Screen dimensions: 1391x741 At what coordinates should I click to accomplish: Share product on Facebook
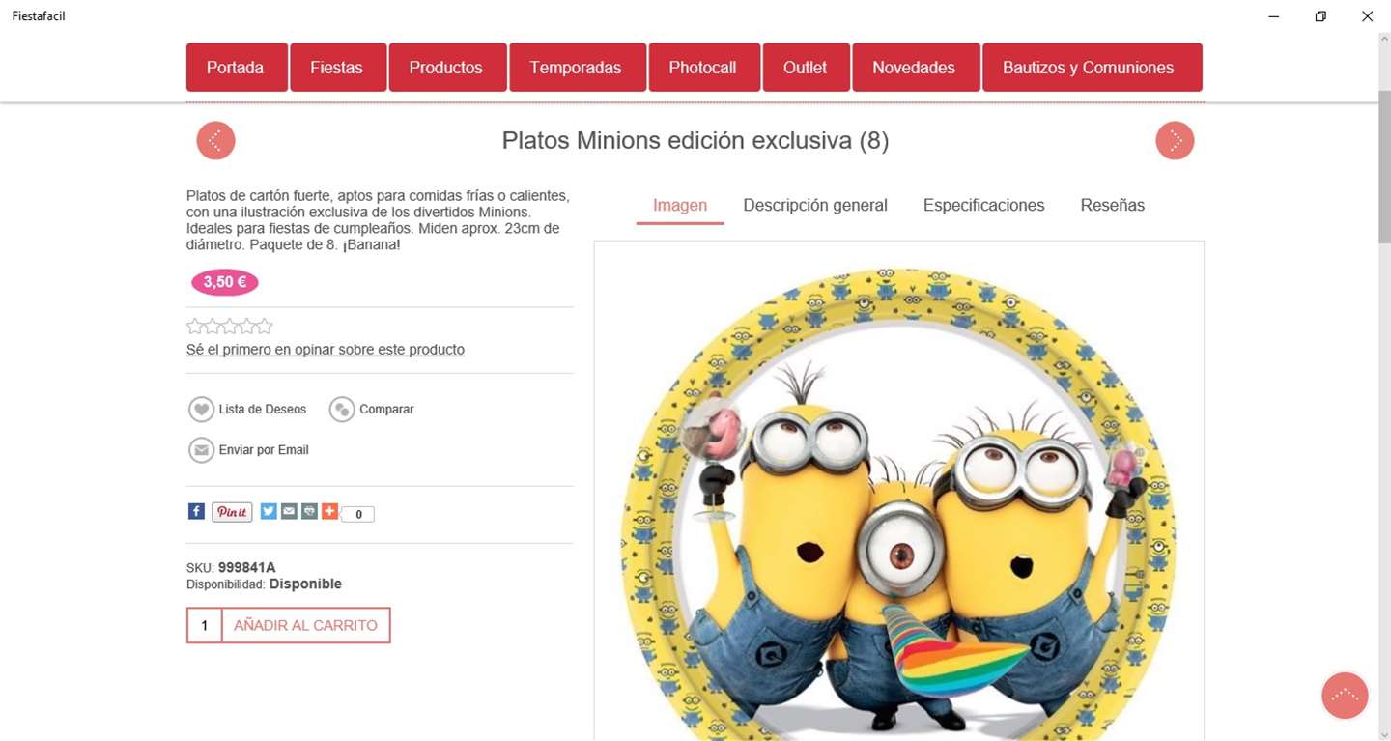tap(196, 511)
